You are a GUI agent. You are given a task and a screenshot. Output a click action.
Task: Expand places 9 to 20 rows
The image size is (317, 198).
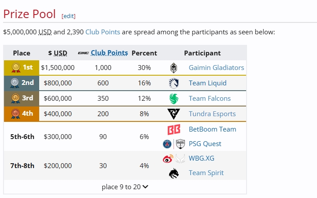pyautogui.click(x=125, y=187)
